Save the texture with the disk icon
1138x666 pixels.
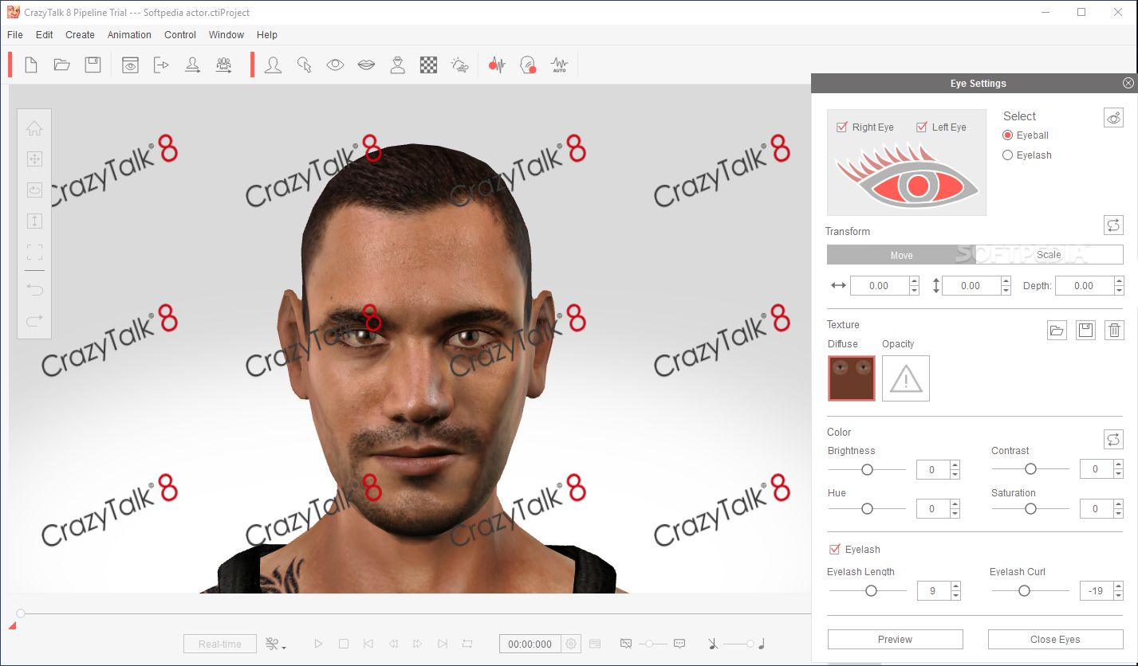coord(1085,330)
